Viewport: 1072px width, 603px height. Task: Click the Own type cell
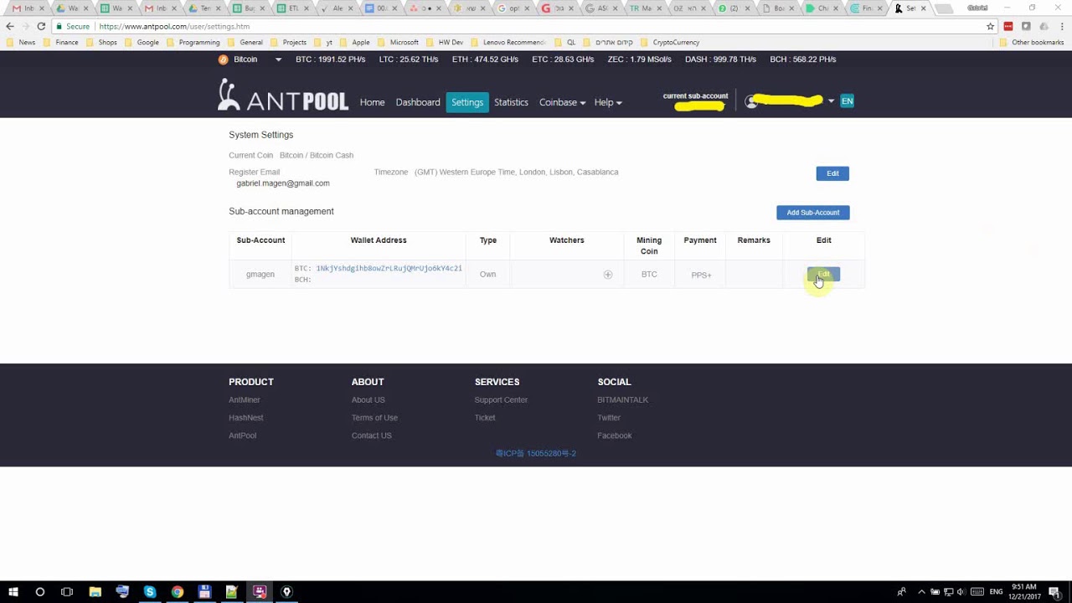pos(487,275)
